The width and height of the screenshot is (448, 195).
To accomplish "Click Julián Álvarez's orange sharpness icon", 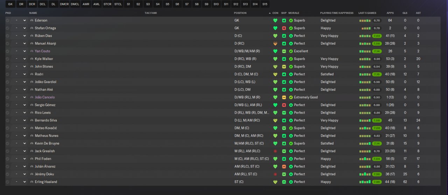I will point(284,166).
